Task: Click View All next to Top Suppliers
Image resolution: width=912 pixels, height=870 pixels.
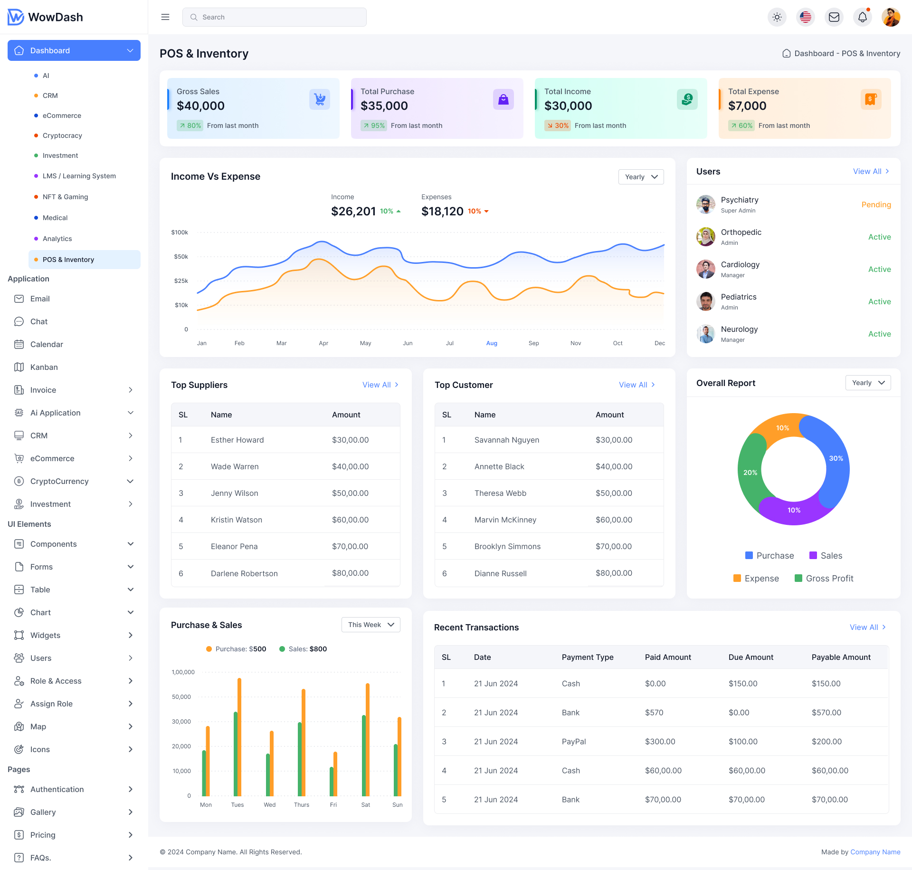Action: pos(380,385)
